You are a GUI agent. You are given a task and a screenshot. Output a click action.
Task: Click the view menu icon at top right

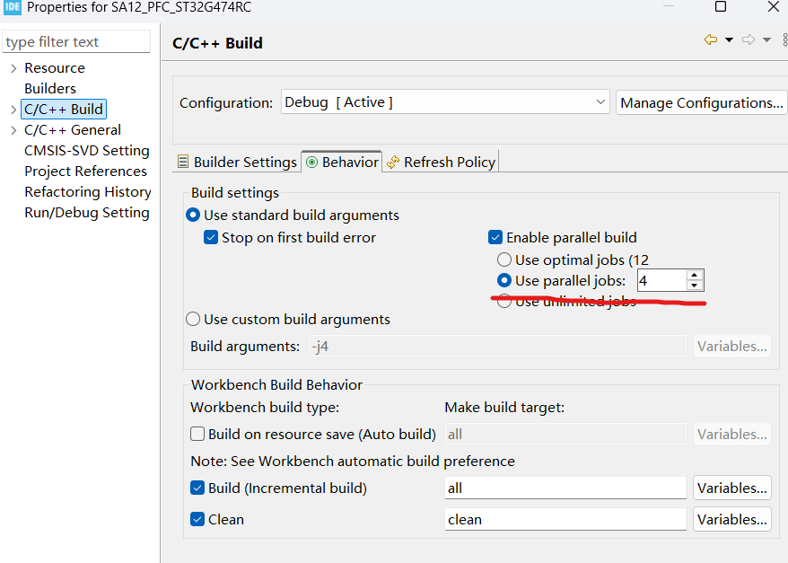(x=784, y=40)
